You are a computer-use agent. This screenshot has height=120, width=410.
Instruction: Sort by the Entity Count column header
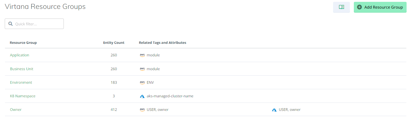[114, 43]
